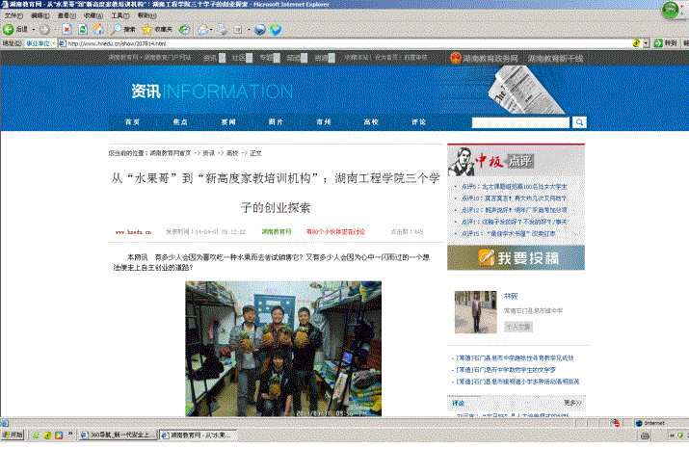Click the site search magnifier button
This screenshot has width=689, height=449.
pyautogui.click(x=580, y=123)
